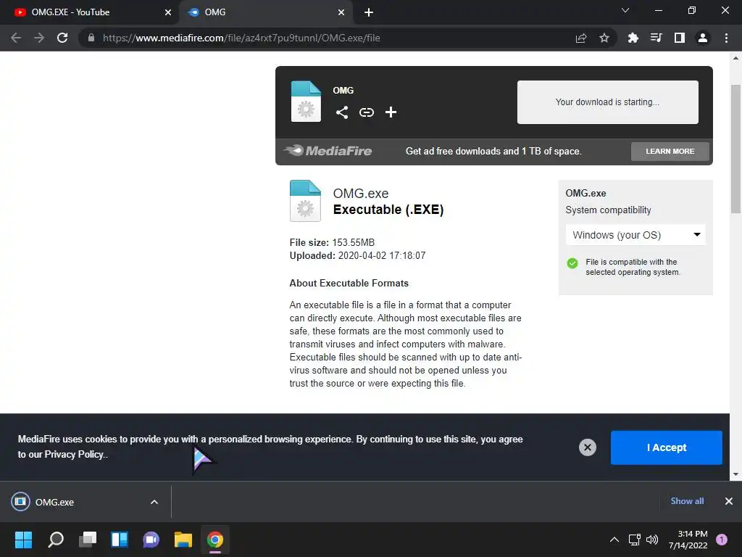The width and height of the screenshot is (742, 557).
Task: Click 'About Executable Formats' heading
Action: pyautogui.click(x=349, y=284)
